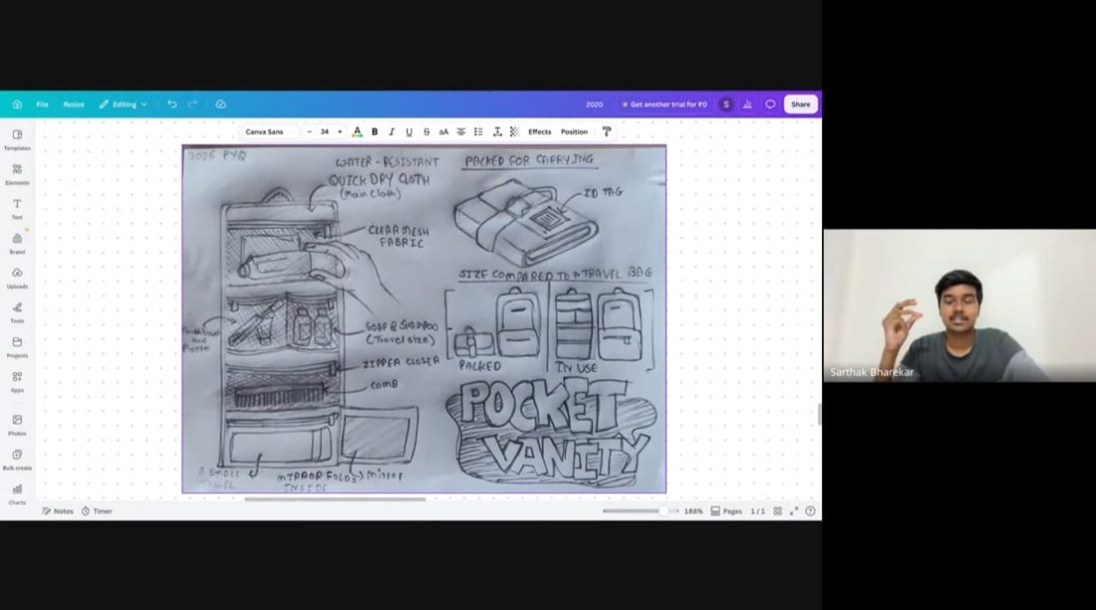Increase font size with plus

pos(340,132)
